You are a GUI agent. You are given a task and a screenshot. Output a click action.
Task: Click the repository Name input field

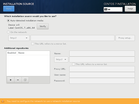tap(102, 54)
